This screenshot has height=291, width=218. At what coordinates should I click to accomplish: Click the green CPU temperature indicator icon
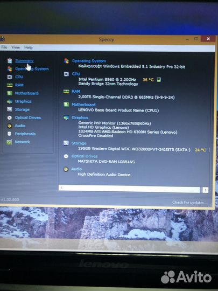[x=158, y=80]
